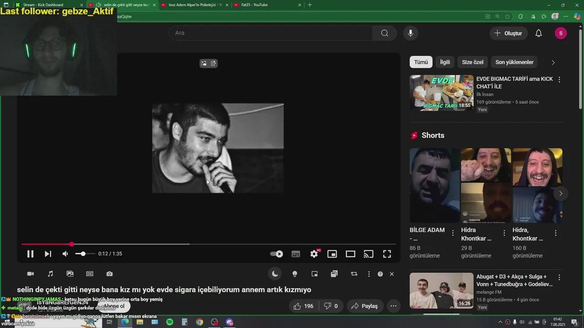Start voice search with microphone

tap(411, 33)
